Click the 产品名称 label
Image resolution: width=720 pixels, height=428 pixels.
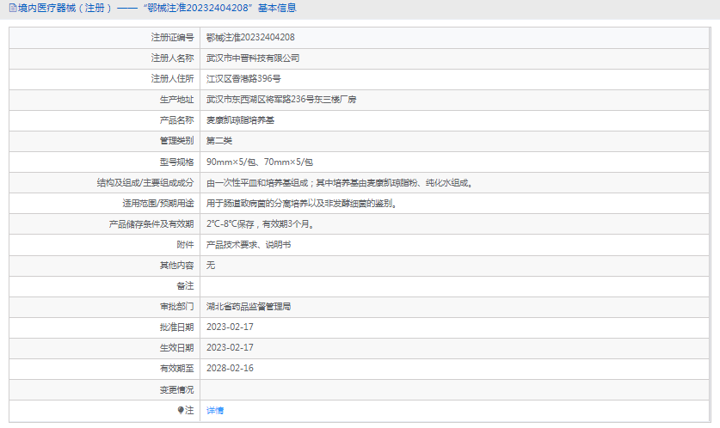[x=176, y=120]
